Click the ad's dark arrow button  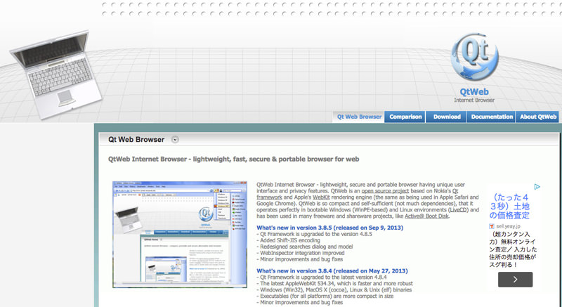[515, 280]
